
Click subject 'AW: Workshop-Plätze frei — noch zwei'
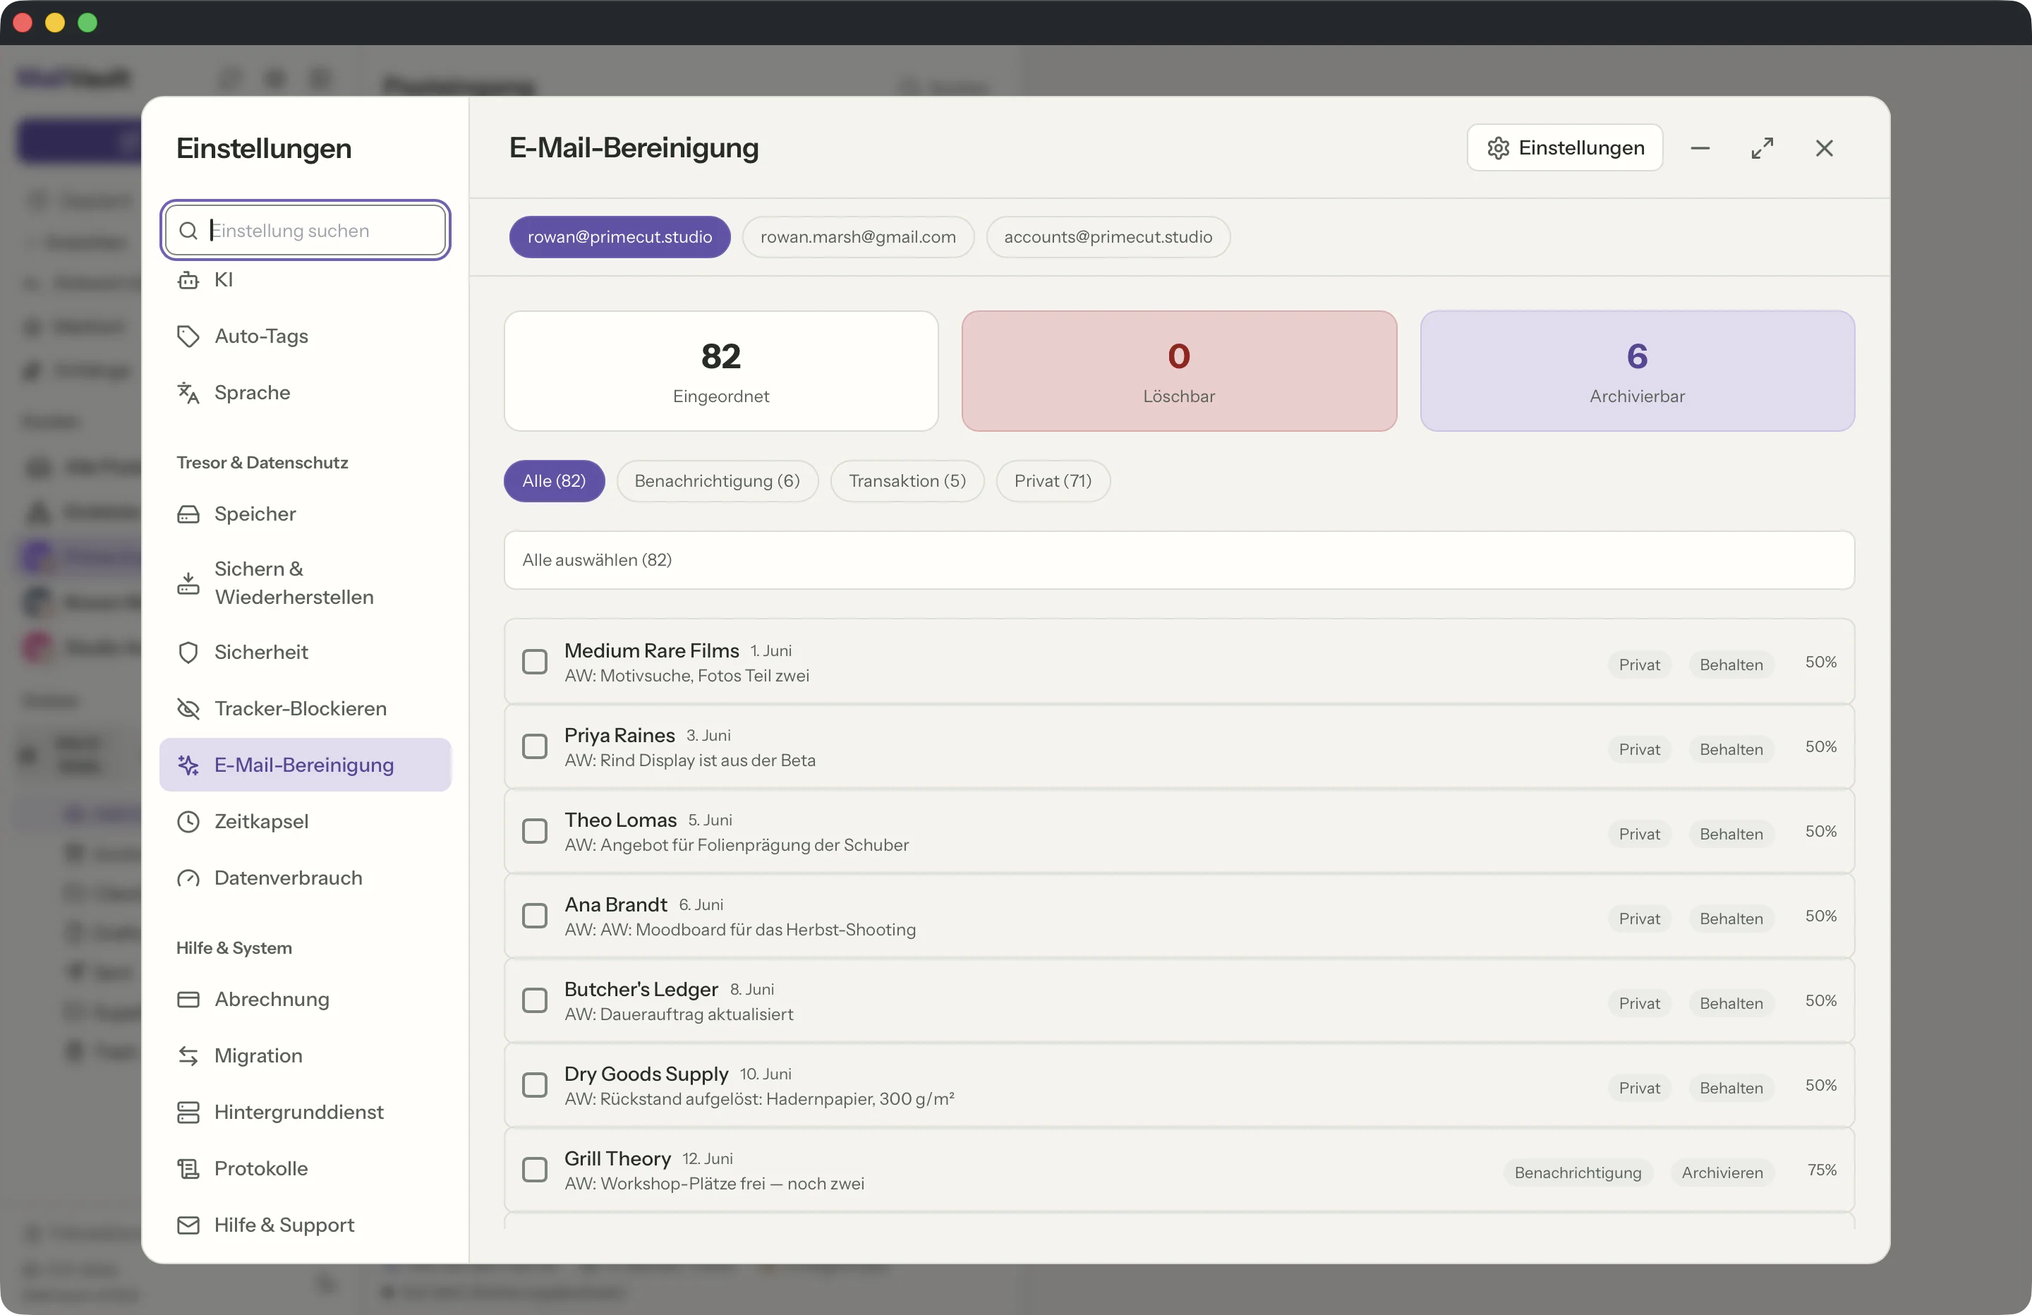tap(715, 1184)
